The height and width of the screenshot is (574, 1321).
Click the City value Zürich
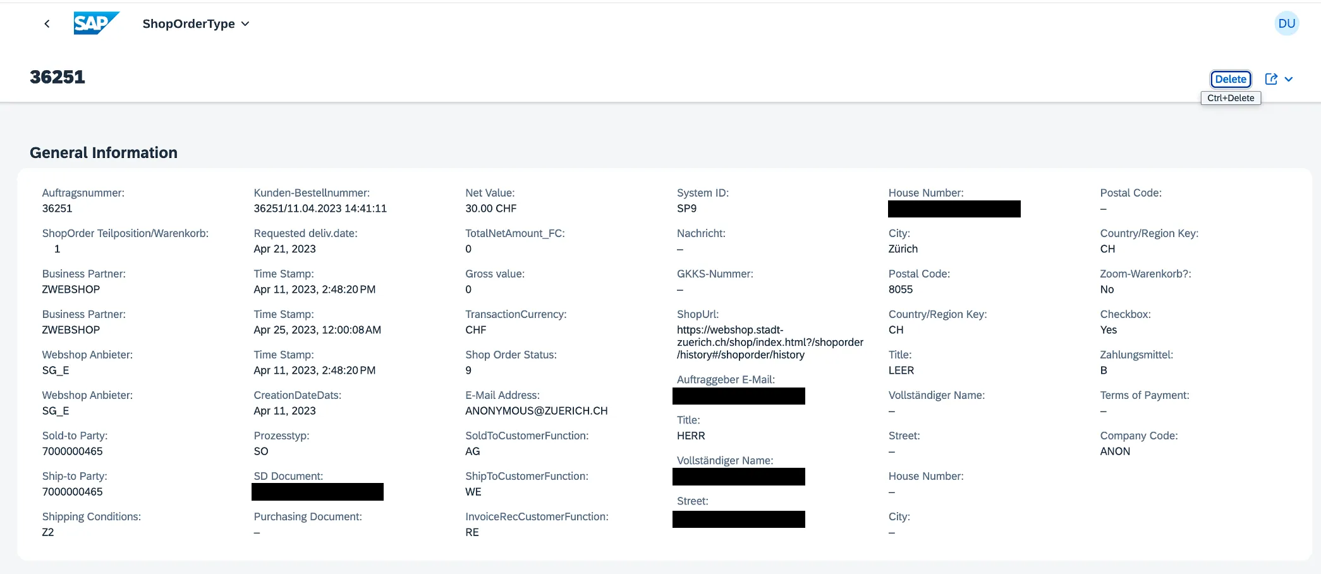pyautogui.click(x=903, y=249)
